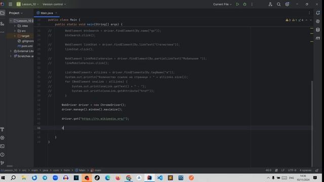Viewport: 324px width, 182px height.
Task: Open IDE settings gear icon
Action: [287, 4]
